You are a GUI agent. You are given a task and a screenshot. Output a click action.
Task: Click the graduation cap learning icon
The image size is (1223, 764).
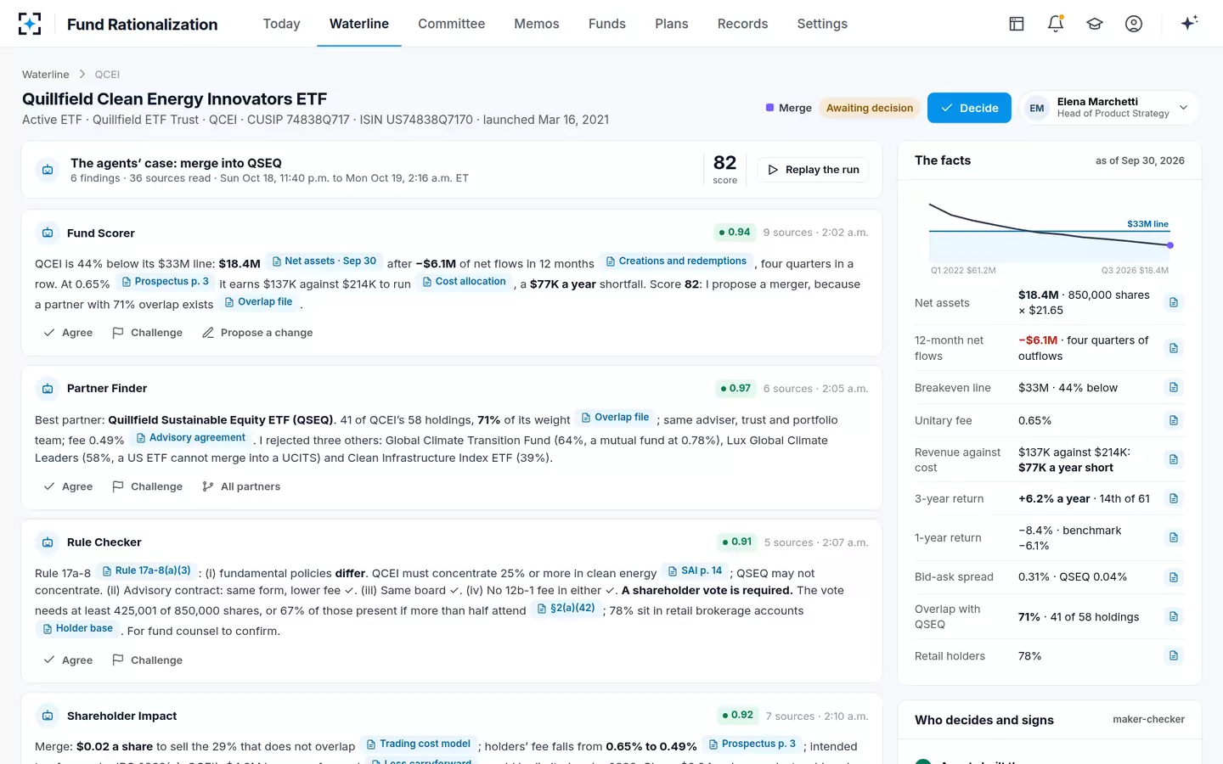click(1095, 24)
